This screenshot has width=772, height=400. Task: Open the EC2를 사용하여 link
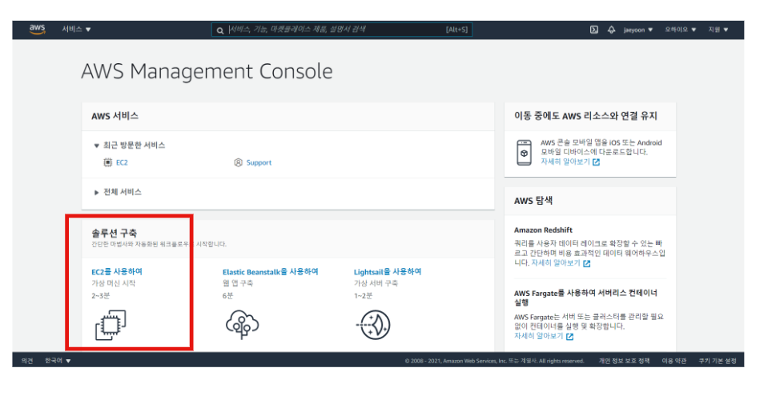coord(117,271)
